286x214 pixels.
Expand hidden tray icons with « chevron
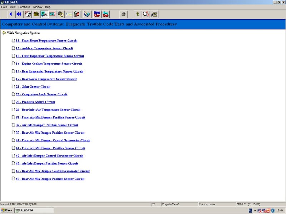tap(255, 210)
